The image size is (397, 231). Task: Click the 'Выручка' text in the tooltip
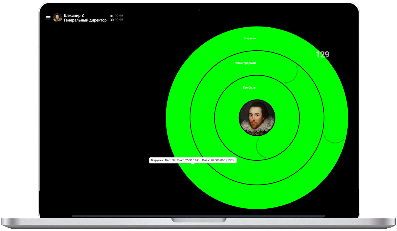(x=157, y=160)
